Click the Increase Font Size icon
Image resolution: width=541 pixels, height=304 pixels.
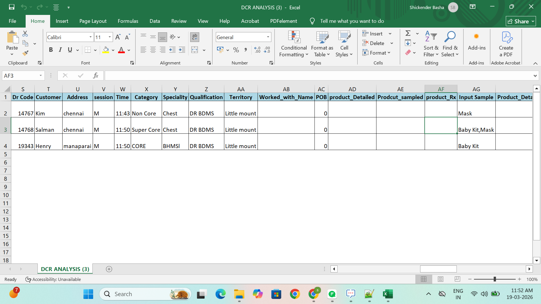pyautogui.click(x=118, y=37)
